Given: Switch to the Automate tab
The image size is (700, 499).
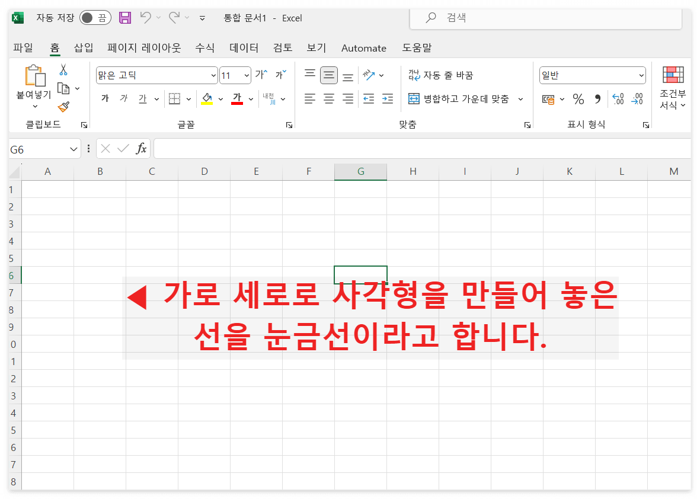Looking at the screenshot, I should pos(364,48).
